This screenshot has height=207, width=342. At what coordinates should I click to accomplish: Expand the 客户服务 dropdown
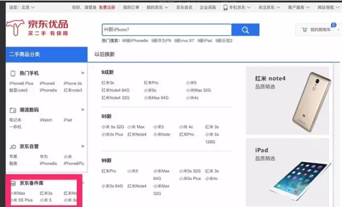tap(299, 8)
